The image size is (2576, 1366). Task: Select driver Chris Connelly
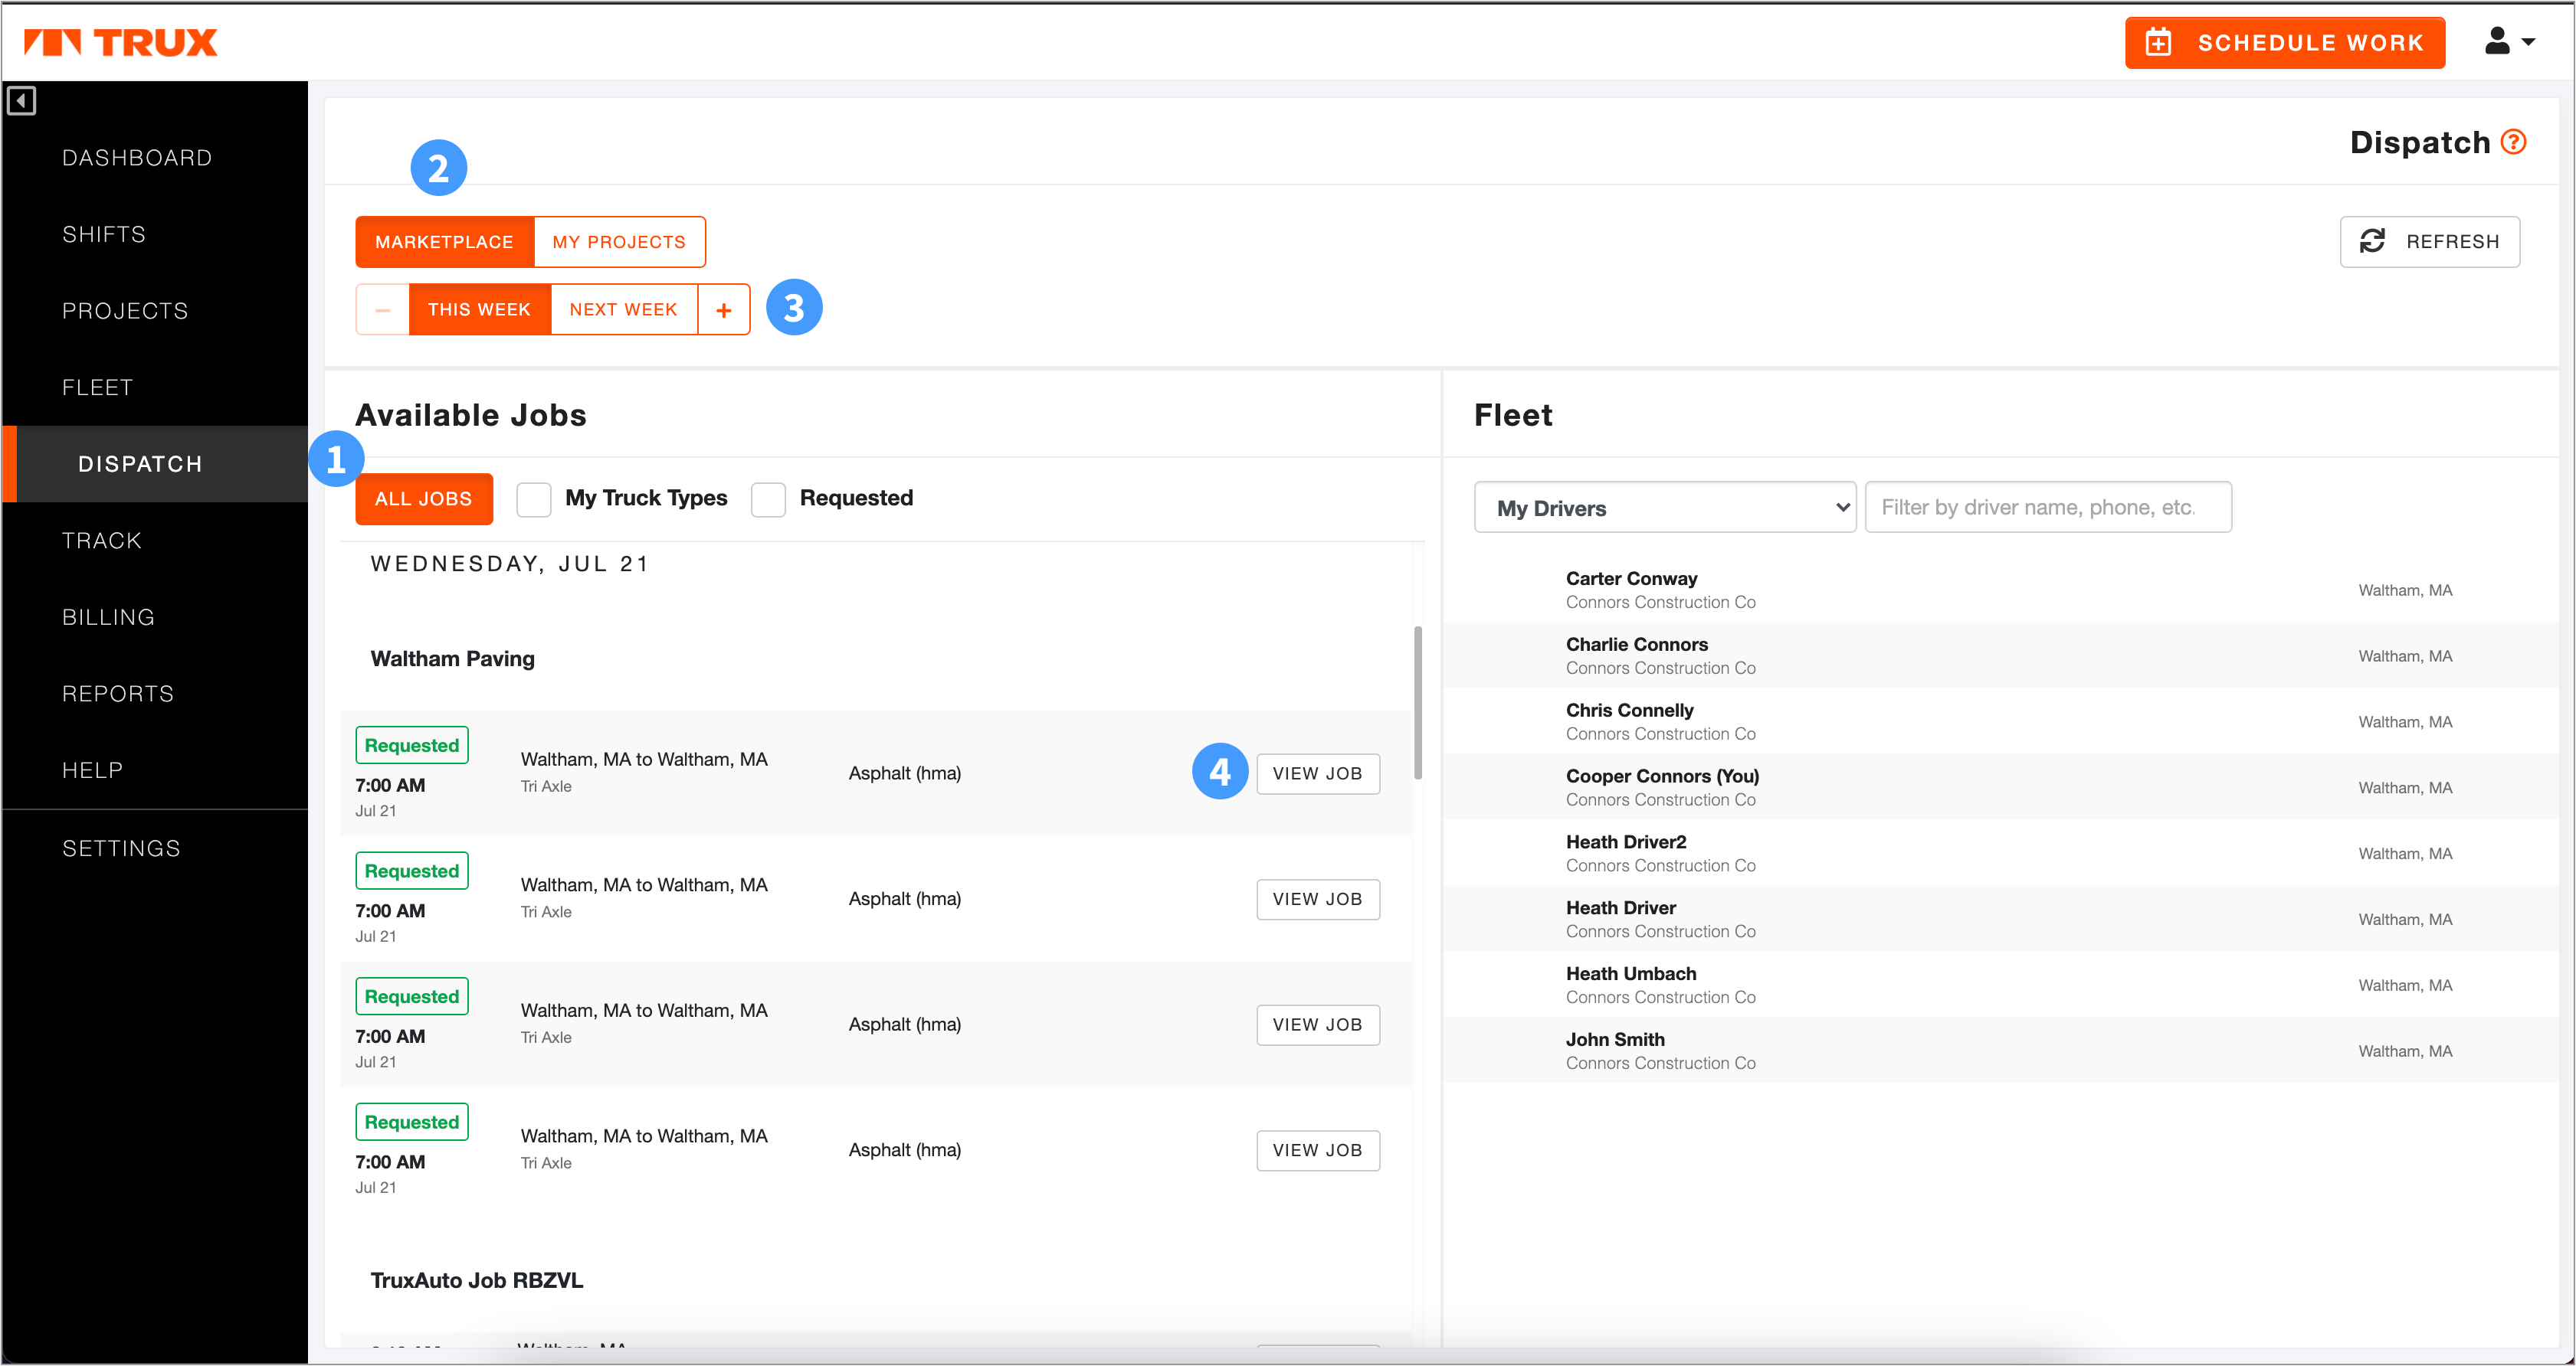(x=2000, y=721)
